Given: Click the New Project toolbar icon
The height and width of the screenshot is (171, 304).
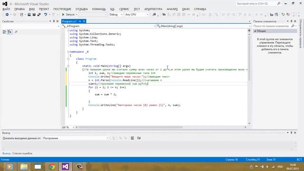Looking at the screenshot, I should [21, 15].
